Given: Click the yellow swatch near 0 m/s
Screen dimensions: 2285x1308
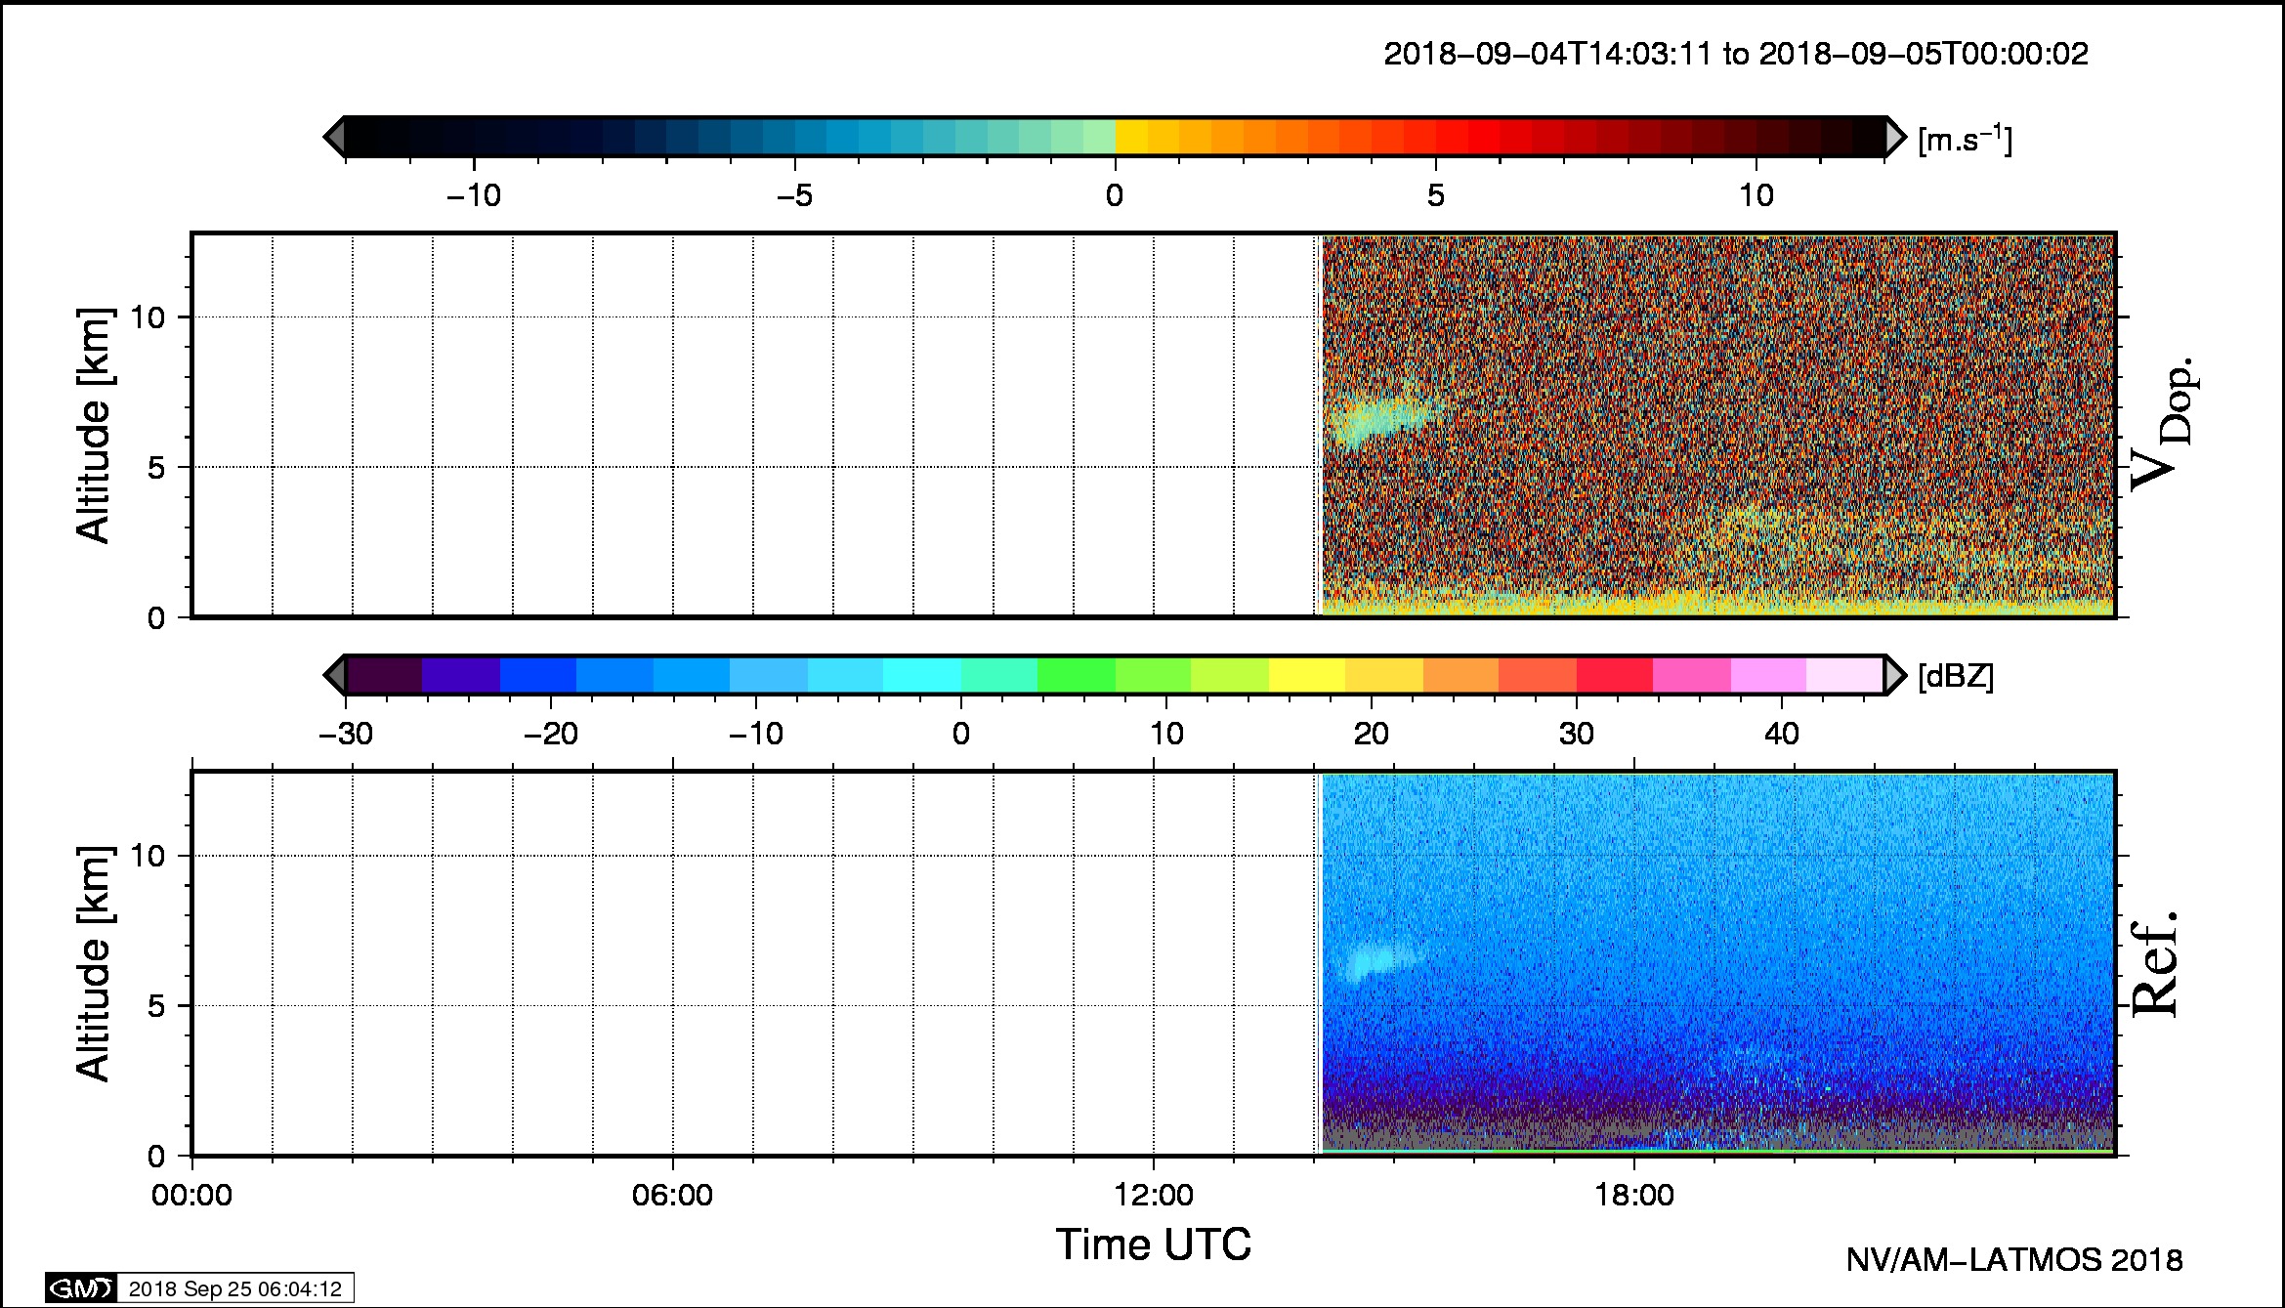Looking at the screenshot, I should pos(1131,137).
